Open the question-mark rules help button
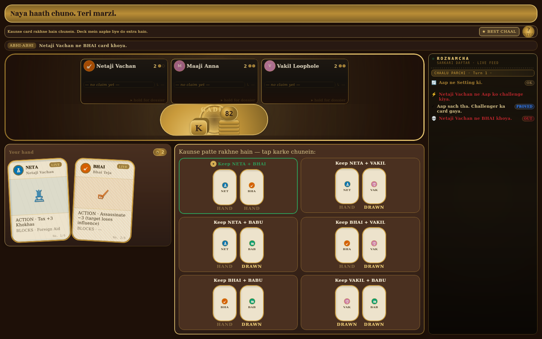 pyautogui.click(x=528, y=32)
